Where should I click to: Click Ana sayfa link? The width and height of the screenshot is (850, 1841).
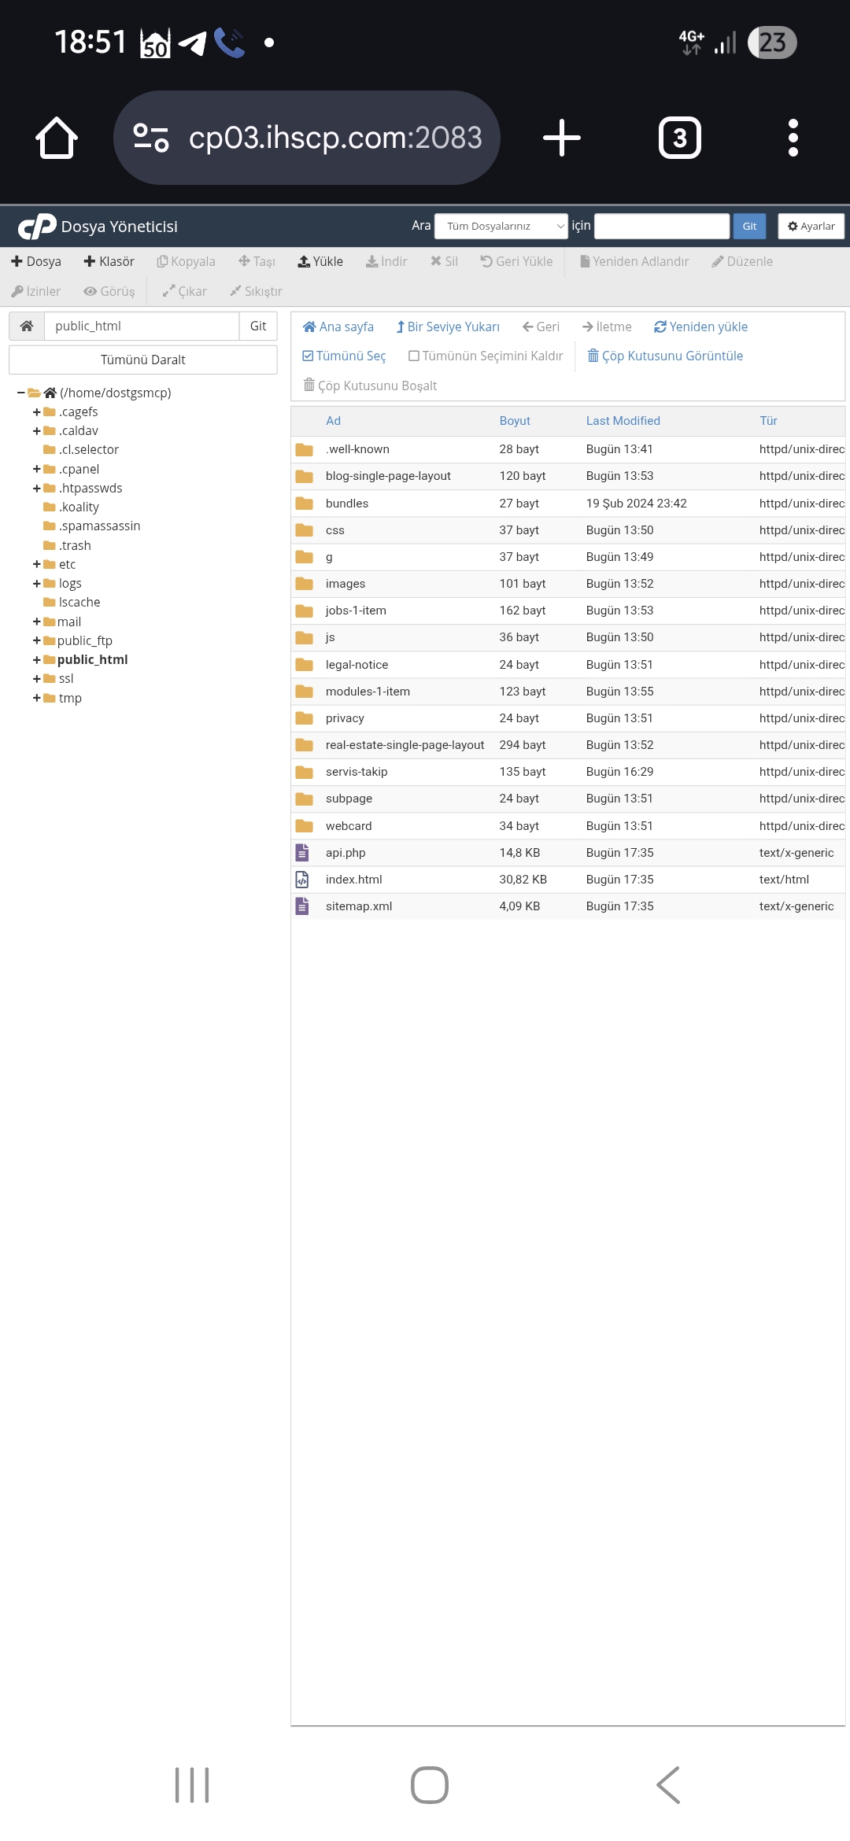coord(338,327)
